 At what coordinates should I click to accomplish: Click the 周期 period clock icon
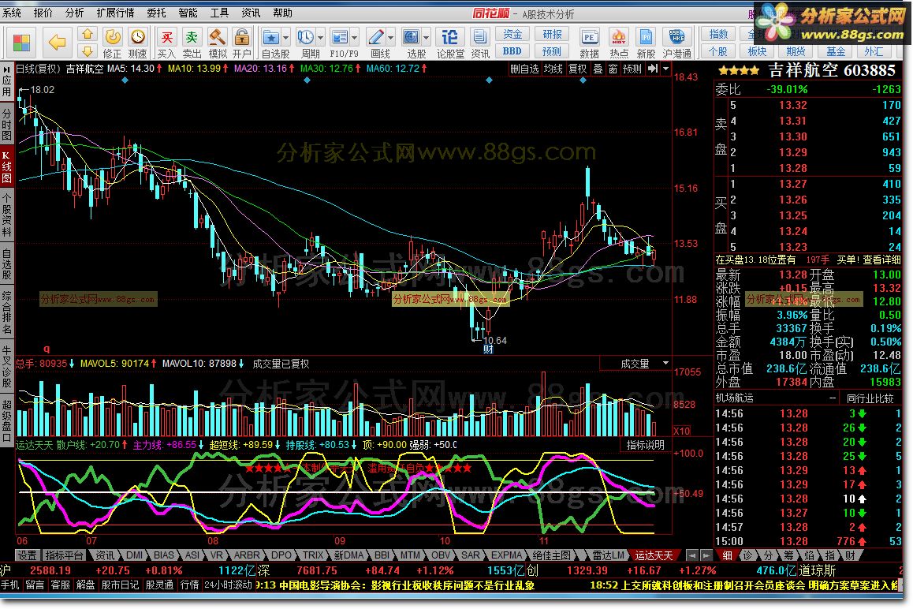[305, 37]
